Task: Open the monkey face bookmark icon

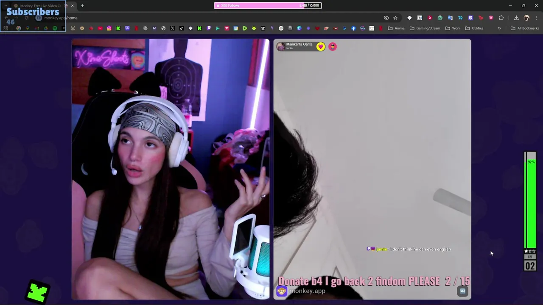Action: coord(82,28)
